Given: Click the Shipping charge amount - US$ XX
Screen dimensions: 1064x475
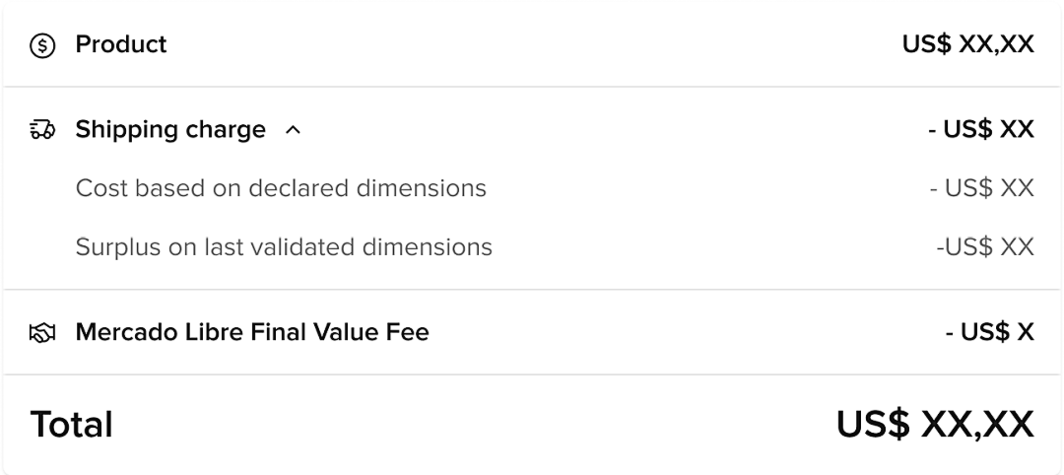Looking at the screenshot, I should tap(980, 130).
